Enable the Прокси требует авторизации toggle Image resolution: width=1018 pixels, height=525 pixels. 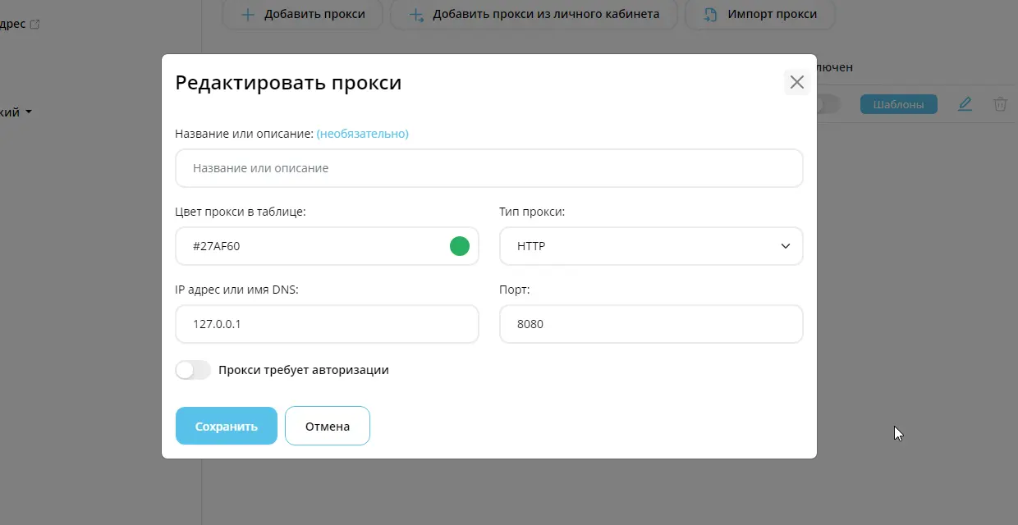point(192,370)
